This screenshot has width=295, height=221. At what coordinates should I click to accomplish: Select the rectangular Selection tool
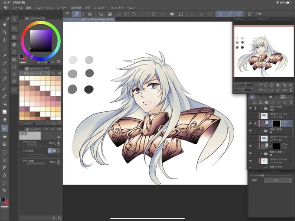point(4,48)
